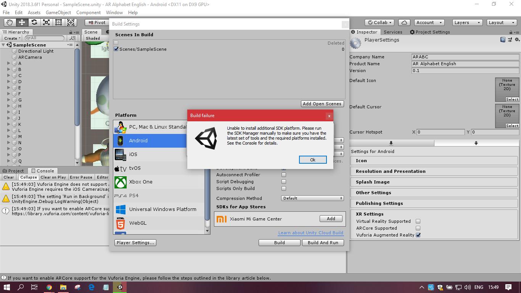Select the Hand tool in toolbar
The width and height of the screenshot is (521, 293).
[x=10, y=23]
